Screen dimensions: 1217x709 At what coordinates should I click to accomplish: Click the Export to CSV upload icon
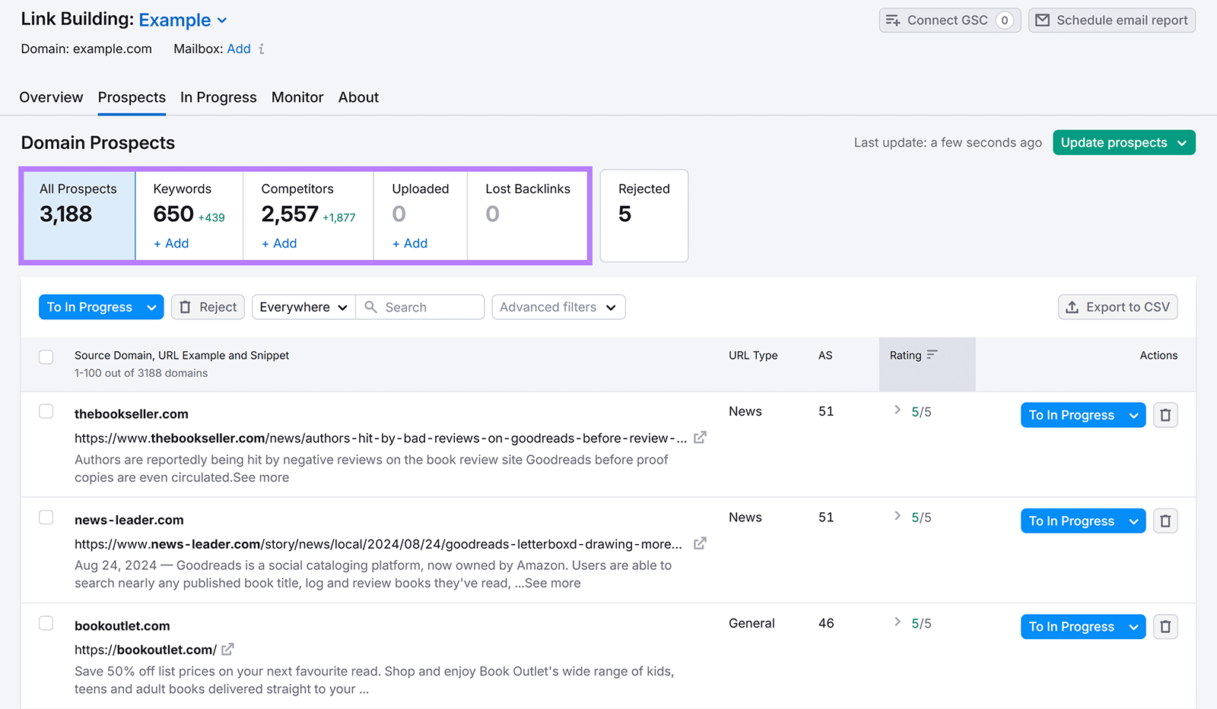pos(1072,307)
